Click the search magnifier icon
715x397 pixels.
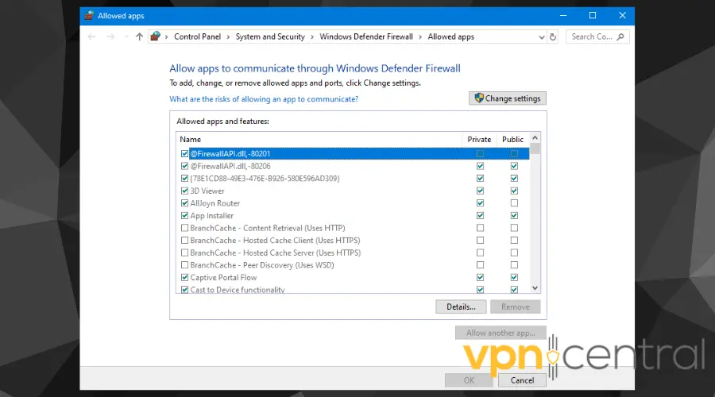pos(620,37)
